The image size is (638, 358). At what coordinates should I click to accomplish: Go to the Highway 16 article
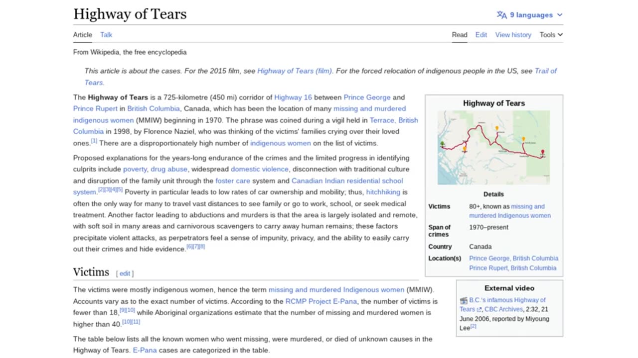[x=293, y=97]
